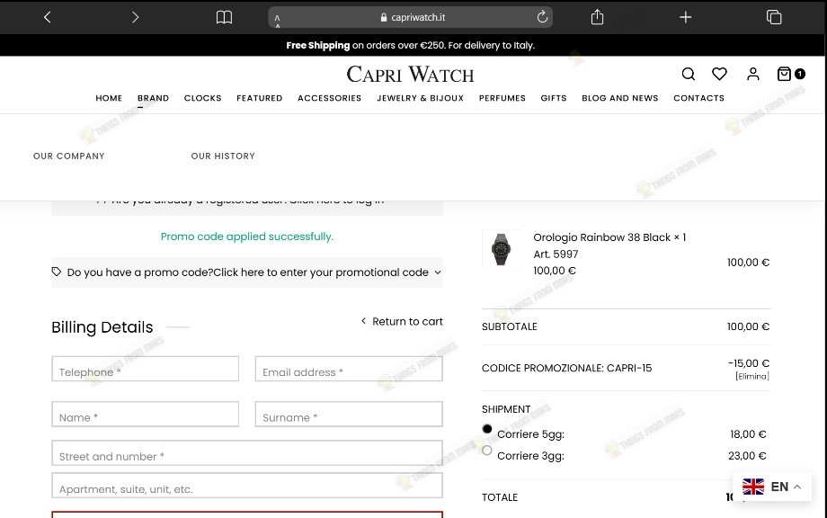The width and height of the screenshot is (827, 518).
Task: Click the Billing Details heading
Action: point(102,327)
